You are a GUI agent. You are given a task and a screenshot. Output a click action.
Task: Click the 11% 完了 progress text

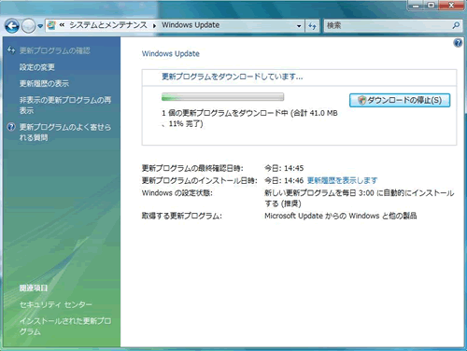coord(186,124)
